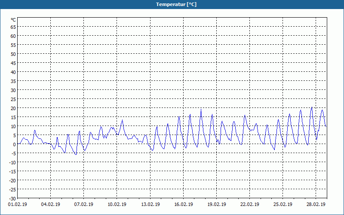Click the -10 value on temperature axis
The width and height of the screenshot is (344, 215).
pyautogui.click(x=12, y=163)
